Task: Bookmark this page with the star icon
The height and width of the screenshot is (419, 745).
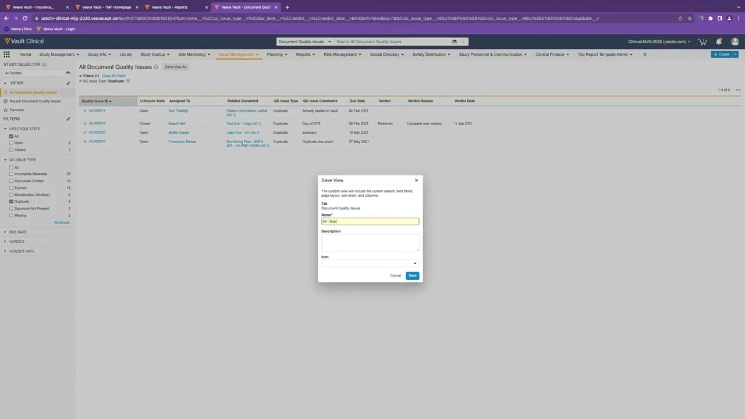Action: 690,18
